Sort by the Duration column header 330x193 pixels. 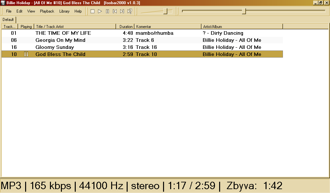click(x=126, y=27)
